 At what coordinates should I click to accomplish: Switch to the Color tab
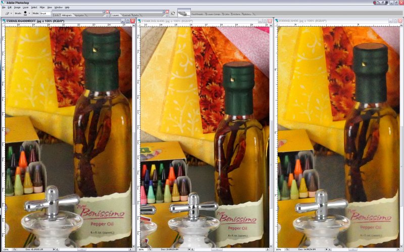tap(226, 14)
